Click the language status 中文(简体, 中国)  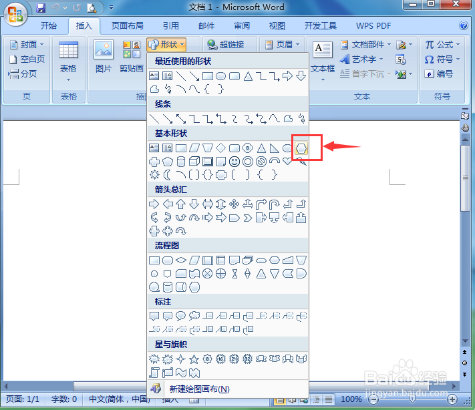[x=120, y=399]
